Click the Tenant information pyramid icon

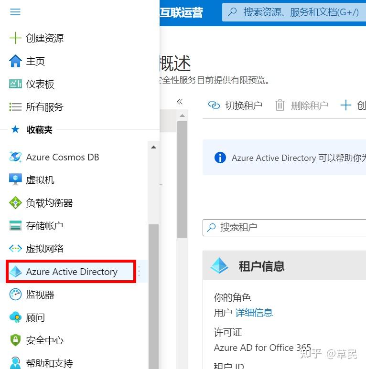(x=219, y=265)
